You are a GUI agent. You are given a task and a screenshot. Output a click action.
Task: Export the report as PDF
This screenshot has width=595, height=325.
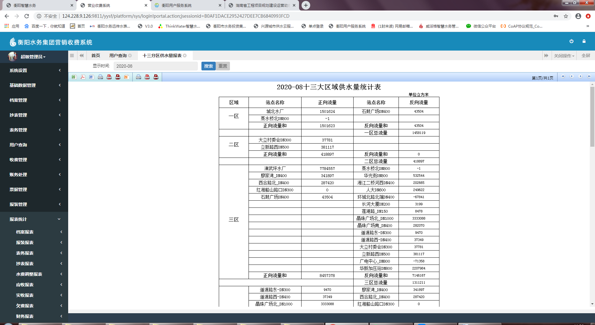point(83,77)
